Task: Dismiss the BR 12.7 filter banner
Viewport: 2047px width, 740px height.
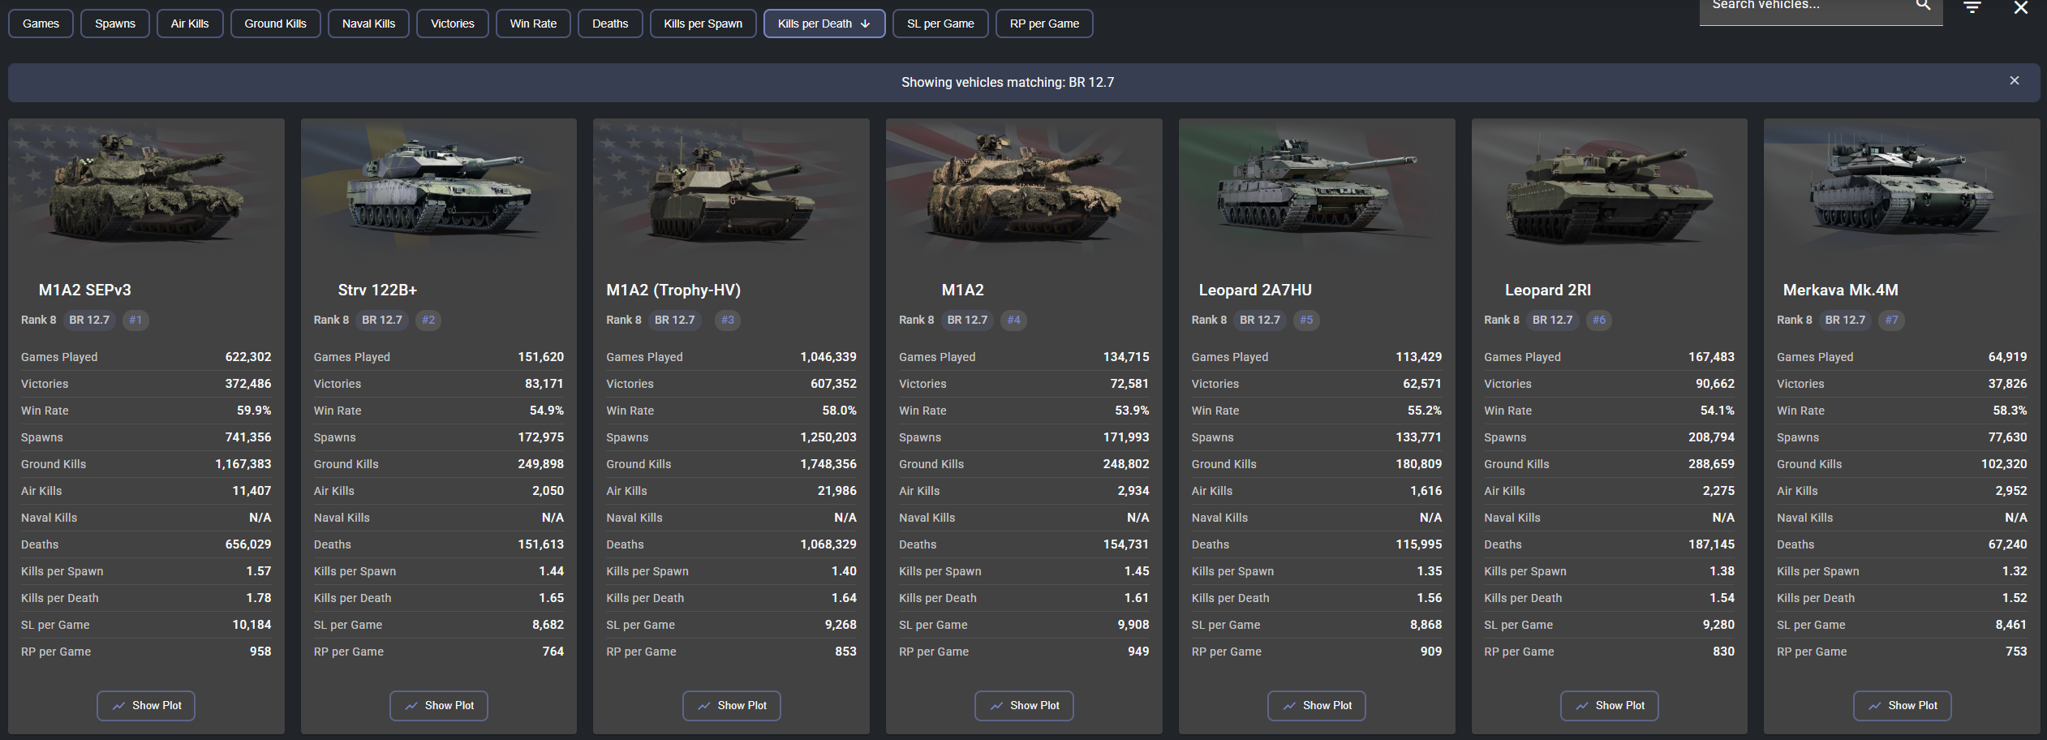Action: [2015, 80]
